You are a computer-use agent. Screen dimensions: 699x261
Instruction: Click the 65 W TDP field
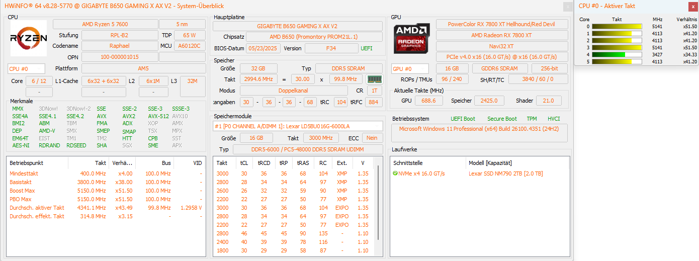190,35
